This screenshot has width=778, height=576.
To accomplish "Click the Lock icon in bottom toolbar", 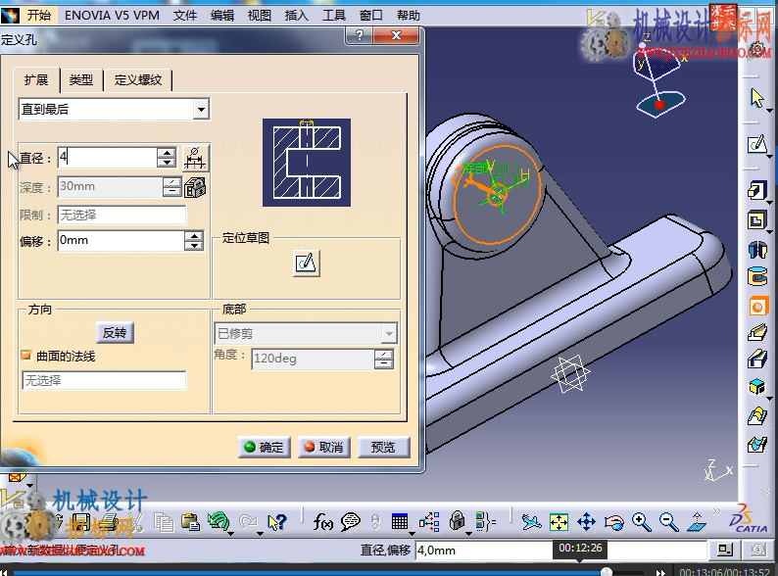I will coord(457,521).
